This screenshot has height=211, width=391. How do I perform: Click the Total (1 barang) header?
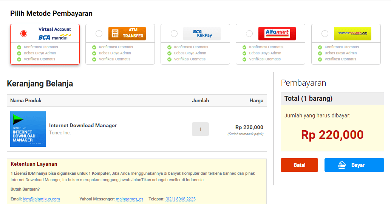(309, 99)
